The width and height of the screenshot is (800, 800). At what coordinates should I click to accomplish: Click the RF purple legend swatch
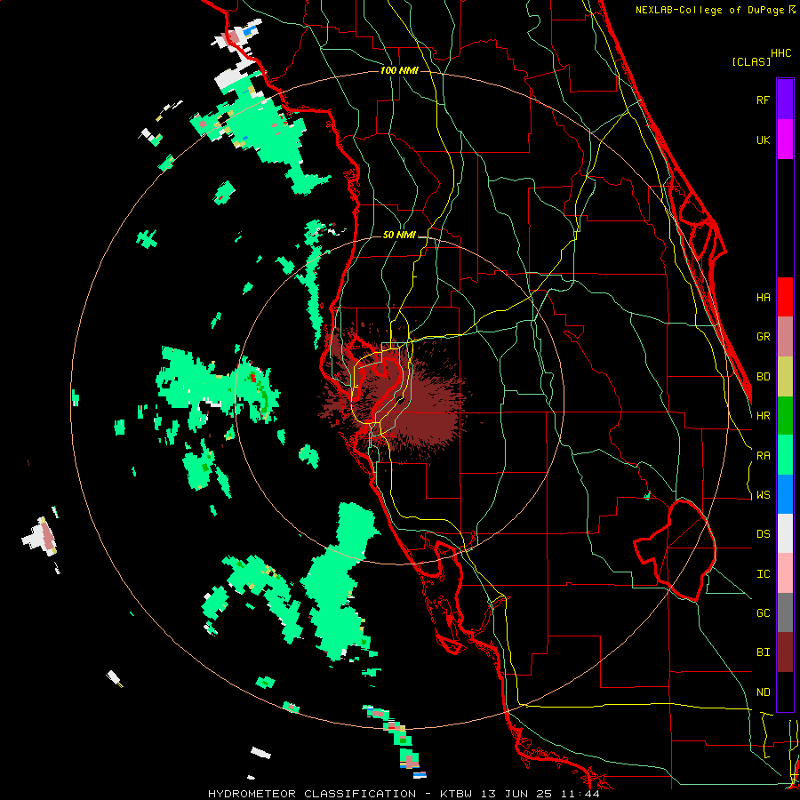point(785,100)
